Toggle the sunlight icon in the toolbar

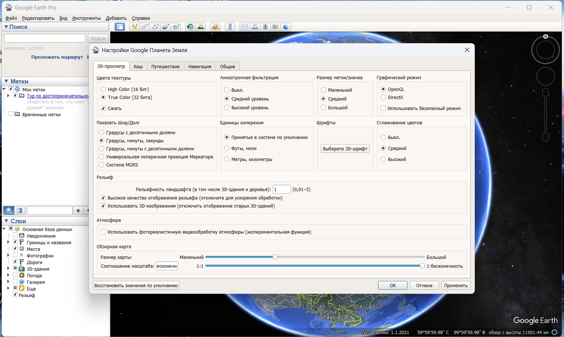point(201,27)
